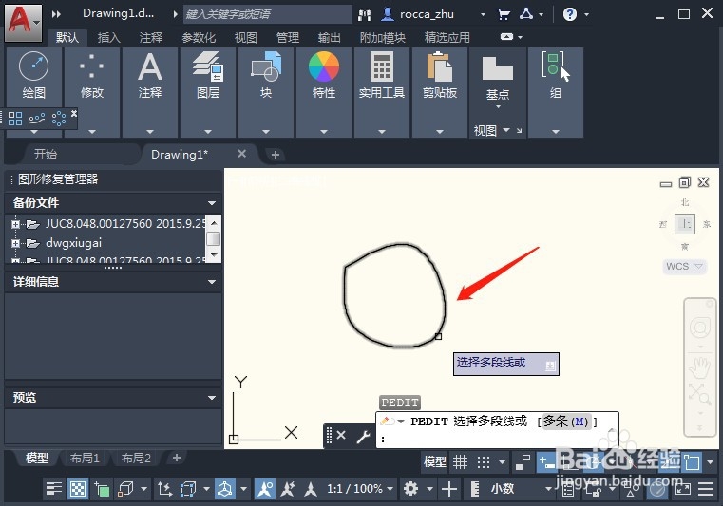Click the command line customize wrench icon
Image resolution: width=723 pixels, height=506 pixels.
click(x=363, y=436)
